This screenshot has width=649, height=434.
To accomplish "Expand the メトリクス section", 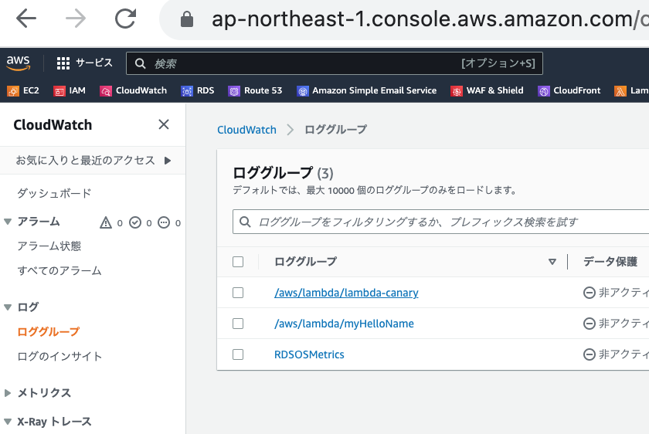I will click(8, 393).
